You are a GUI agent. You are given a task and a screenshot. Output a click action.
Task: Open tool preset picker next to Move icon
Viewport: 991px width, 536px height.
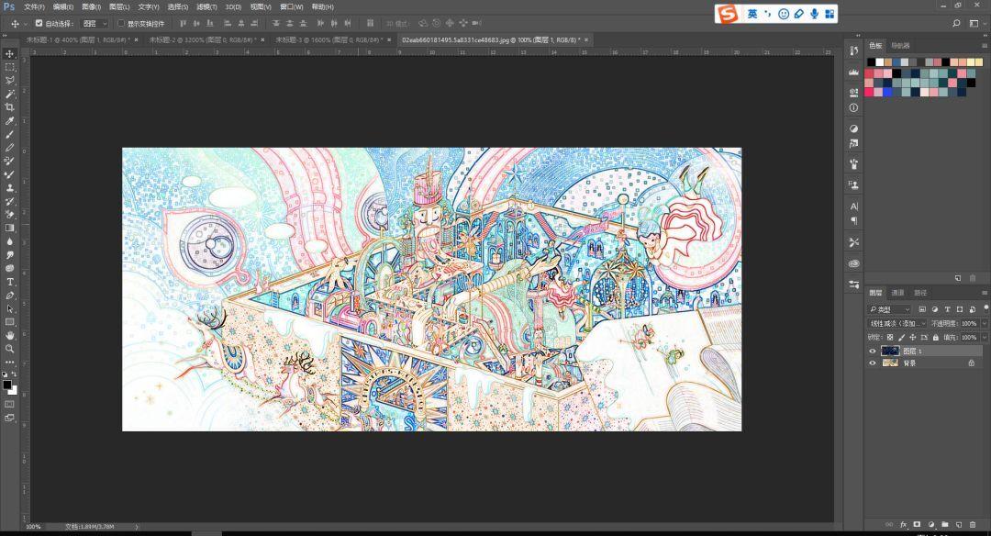(26, 23)
